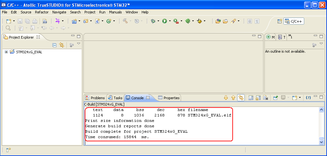This screenshot has width=327, height=156.
Task: Click the New C project icon
Action: (x=74, y=21)
